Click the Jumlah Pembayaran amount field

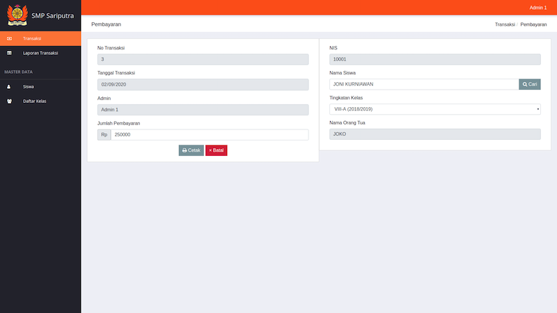pos(209,134)
